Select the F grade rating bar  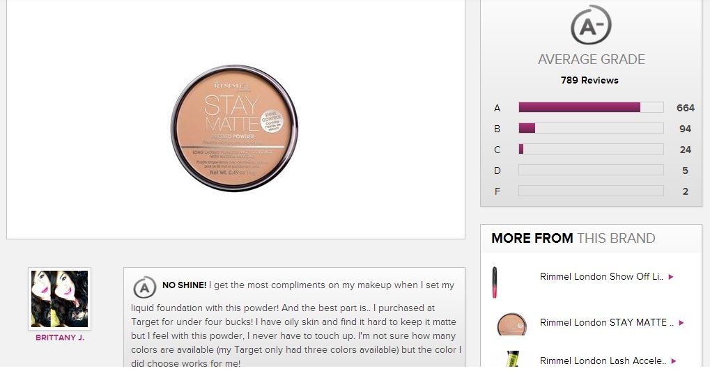(591, 191)
